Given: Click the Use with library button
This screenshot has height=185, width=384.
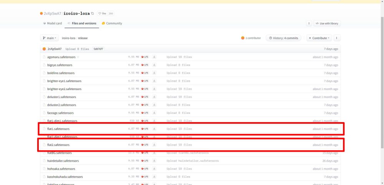Looking at the screenshot, I should pyautogui.click(x=327, y=23).
